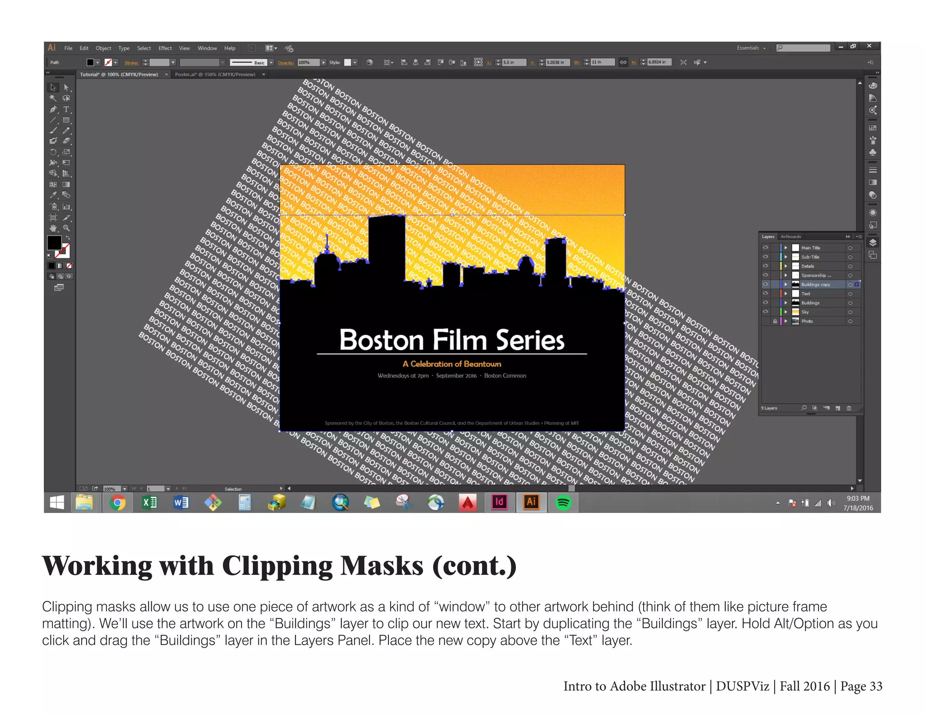925x715 pixels.
Task: Open the Window menu
Action: [207, 48]
